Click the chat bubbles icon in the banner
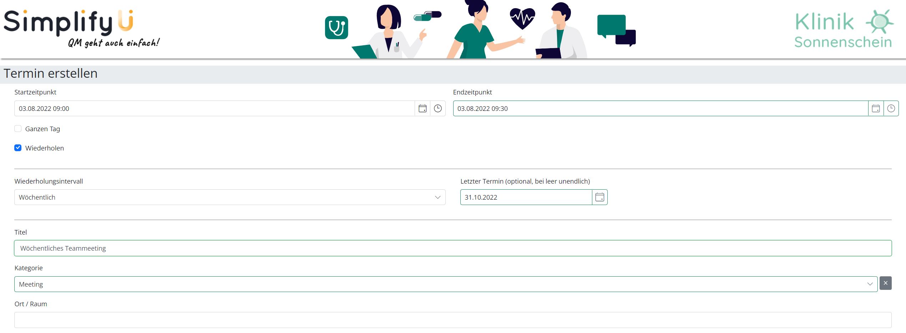This screenshot has height=333, width=906. pos(617,30)
